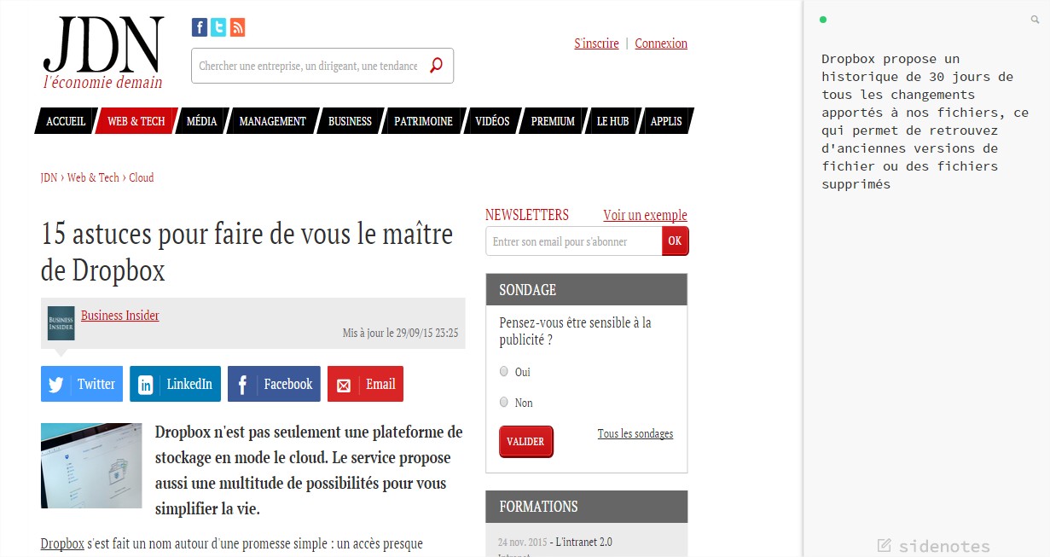
Task: Click the search magnifier icon in search box
Action: [436, 66]
